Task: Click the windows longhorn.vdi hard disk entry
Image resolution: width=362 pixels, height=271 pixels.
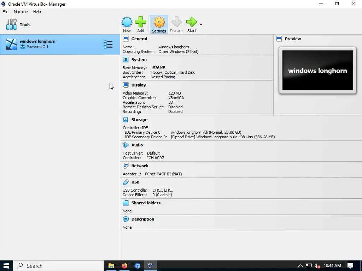Action: click(x=206, y=132)
